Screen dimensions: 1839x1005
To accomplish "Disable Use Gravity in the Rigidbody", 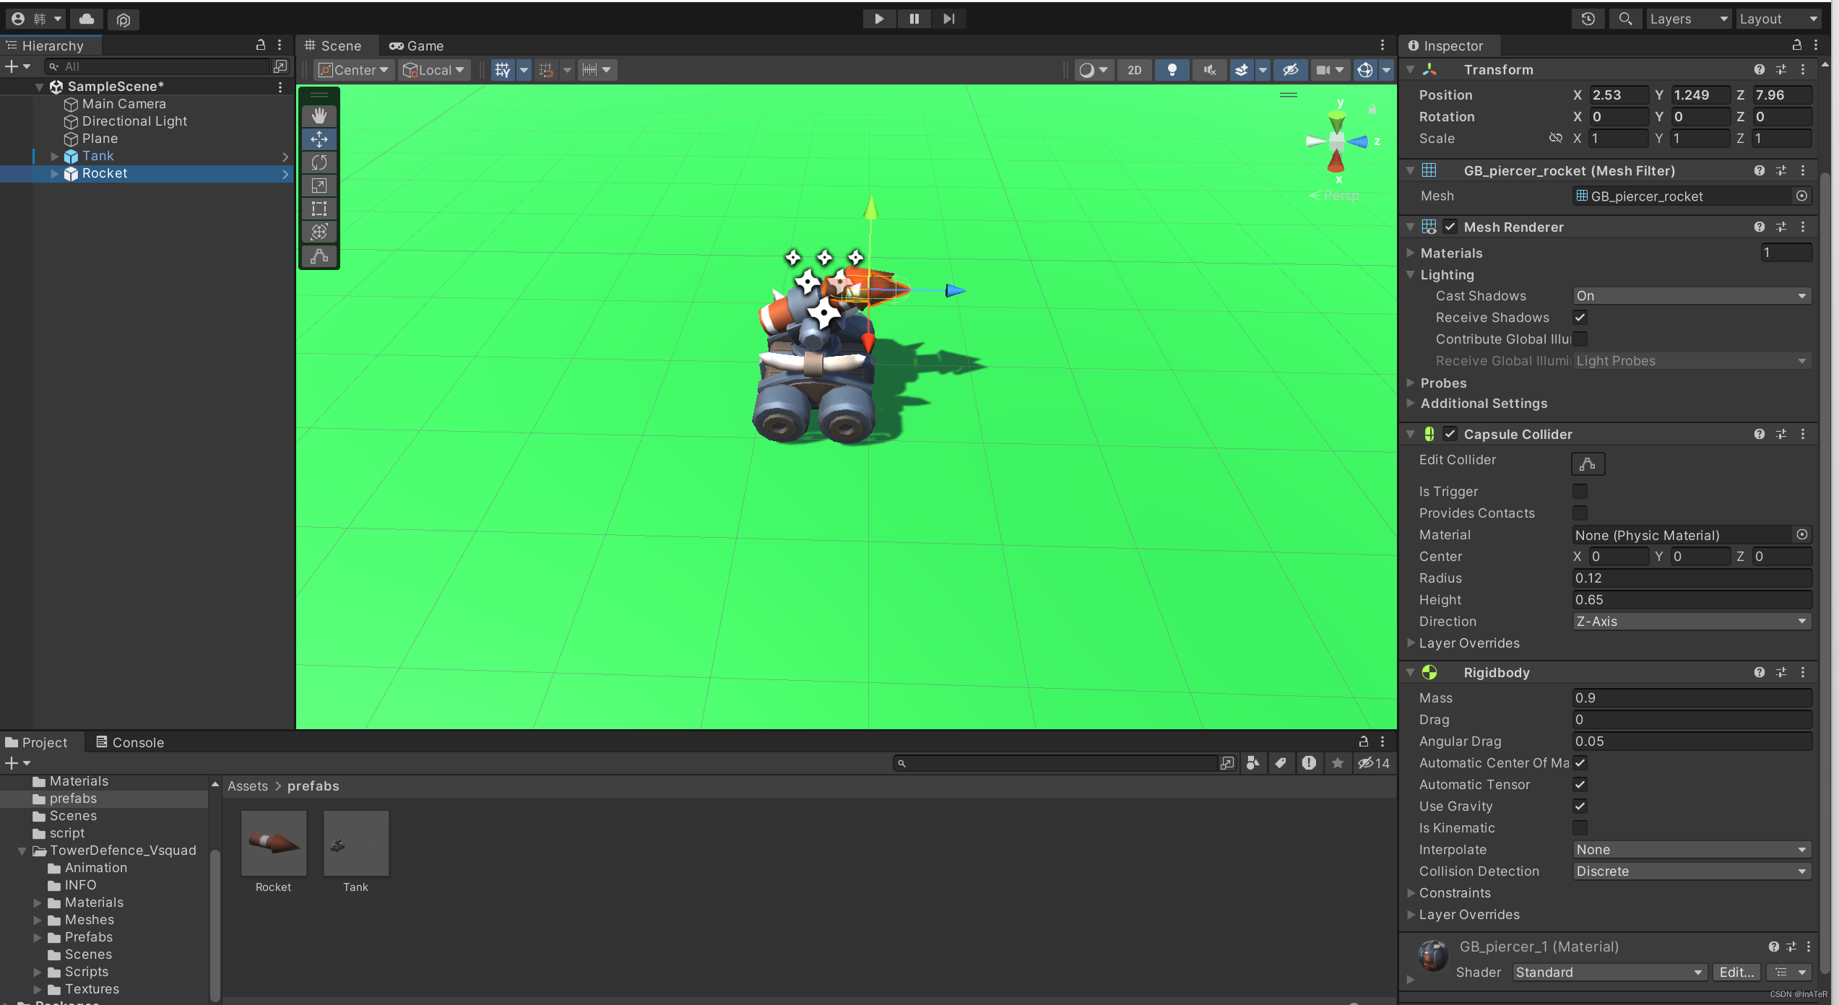I will [x=1580, y=806].
